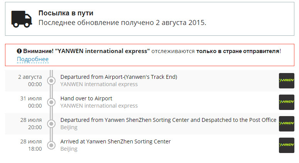The image size is (299, 163).
Task: Click Arrived at Yanwen ShenZhen Sorting Center text
Action: [116, 141]
